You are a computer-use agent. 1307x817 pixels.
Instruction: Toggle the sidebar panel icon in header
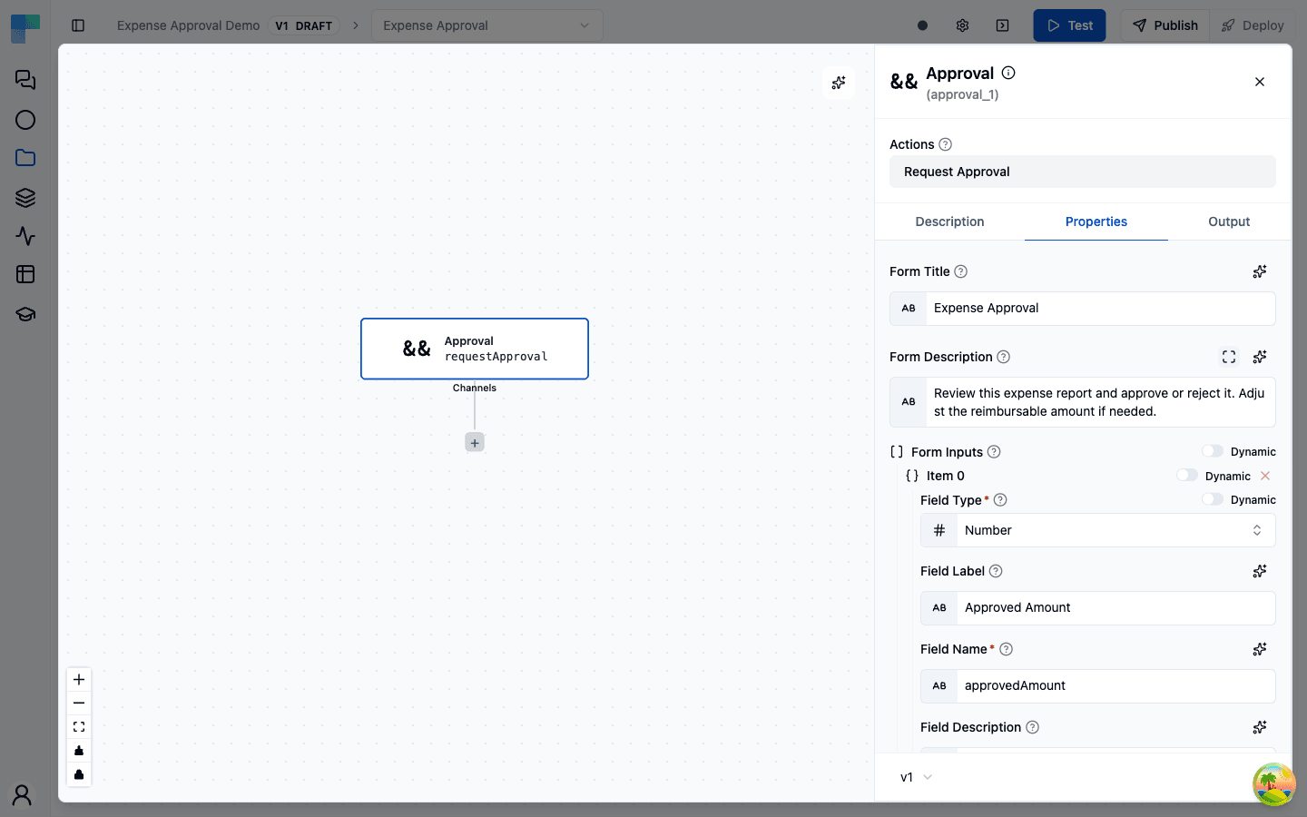(78, 25)
